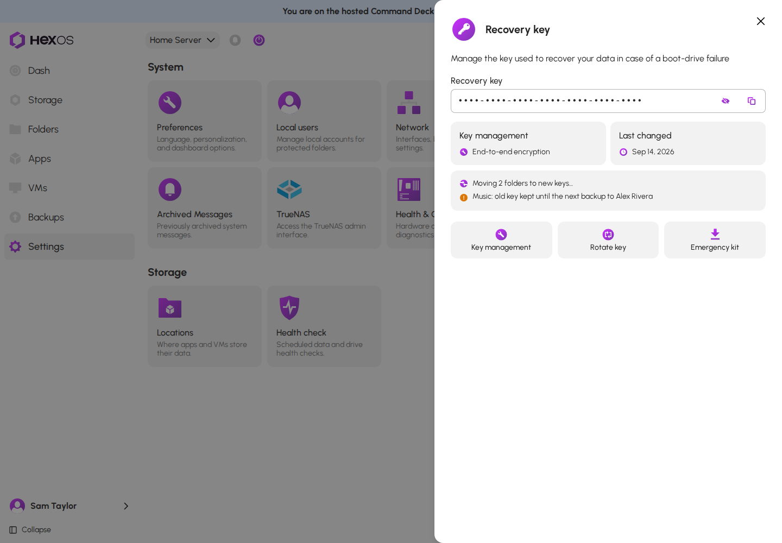The height and width of the screenshot is (543, 782).
Task: Open Folders in sidebar
Action: 70,129
